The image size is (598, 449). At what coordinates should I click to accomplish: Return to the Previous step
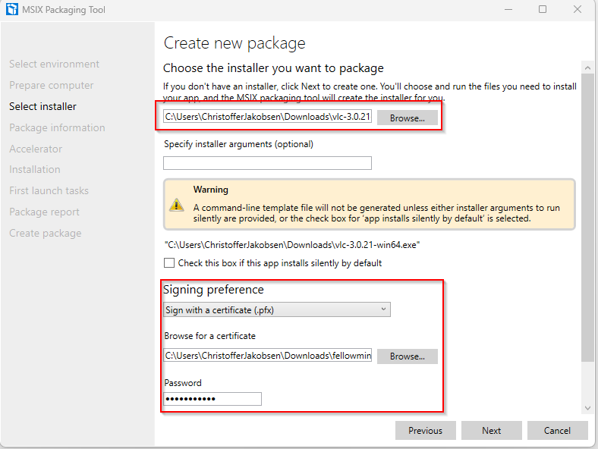(x=425, y=430)
